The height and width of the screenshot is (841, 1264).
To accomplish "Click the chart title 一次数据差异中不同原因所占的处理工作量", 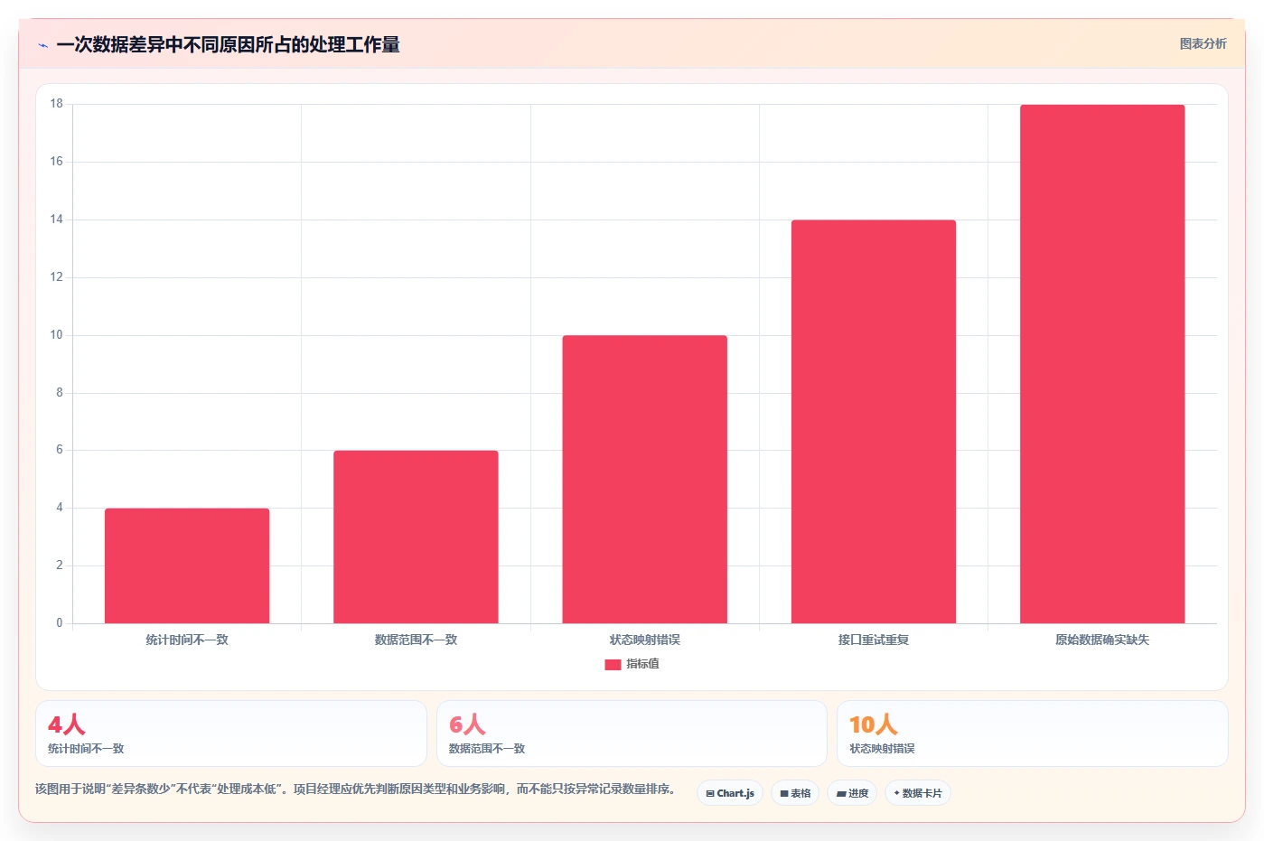I will point(228,45).
